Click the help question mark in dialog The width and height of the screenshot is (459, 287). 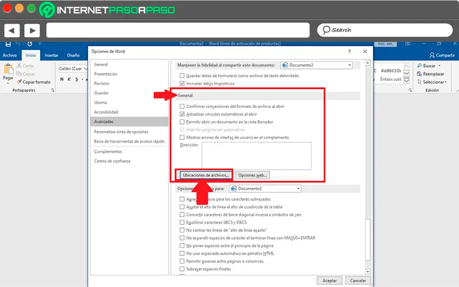coord(349,51)
